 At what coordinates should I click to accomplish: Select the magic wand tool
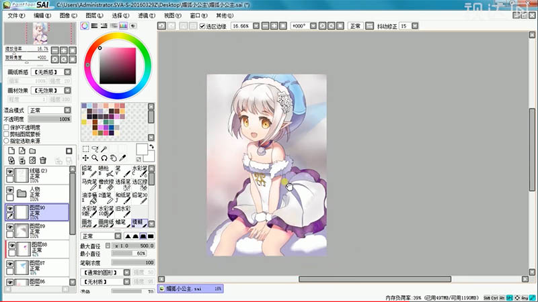104,148
